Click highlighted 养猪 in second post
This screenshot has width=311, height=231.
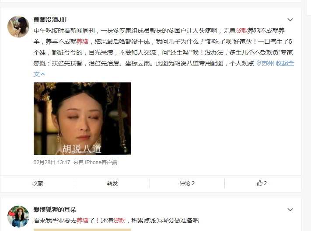point(82,221)
